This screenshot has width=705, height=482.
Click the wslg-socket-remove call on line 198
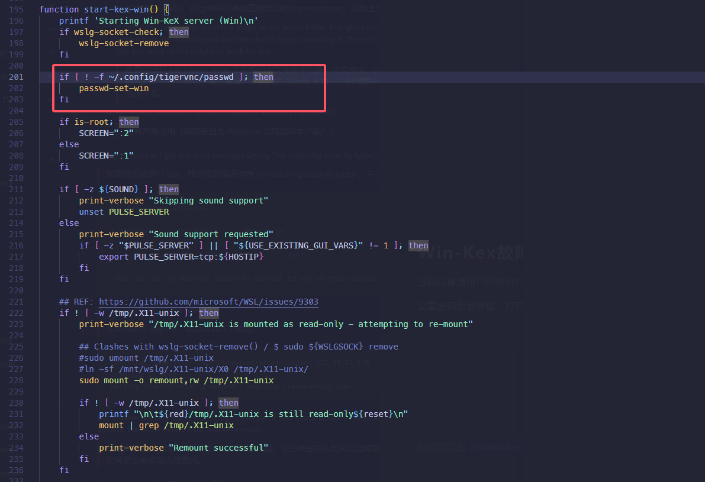124,43
